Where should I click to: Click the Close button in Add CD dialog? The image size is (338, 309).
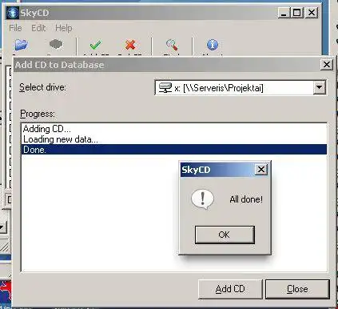point(297,289)
